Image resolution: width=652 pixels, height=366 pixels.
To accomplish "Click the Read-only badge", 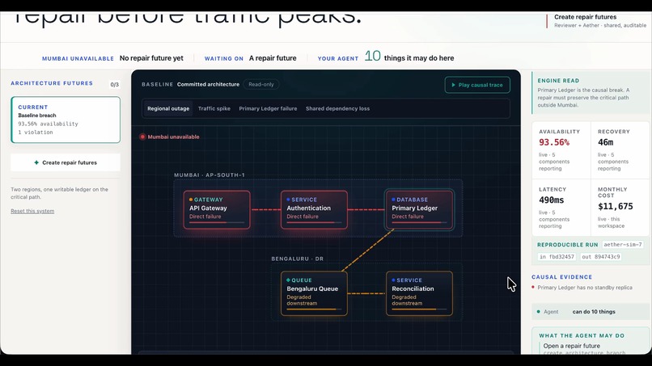I will (x=261, y=84).
